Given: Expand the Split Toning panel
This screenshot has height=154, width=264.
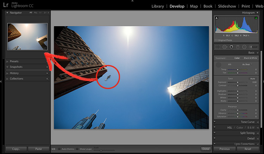Looking at the screenshot, I should click(x=258, y=133).
